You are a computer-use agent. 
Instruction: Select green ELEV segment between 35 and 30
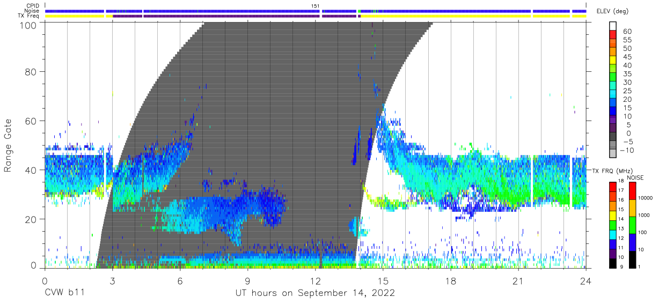pos(613,78)
